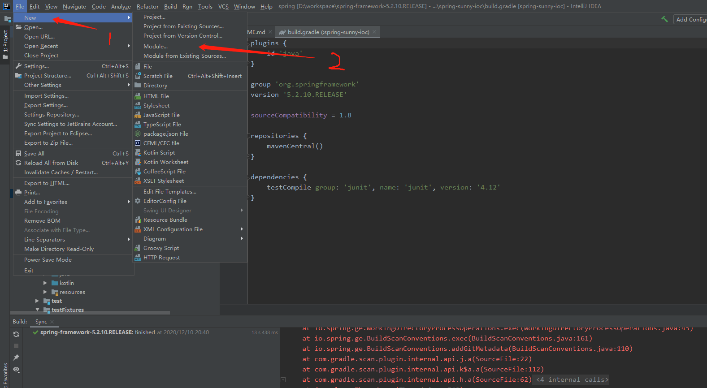Viewport: 707px width, 388px height.
Task: Open the File menu
Action: tap(20, 6)
